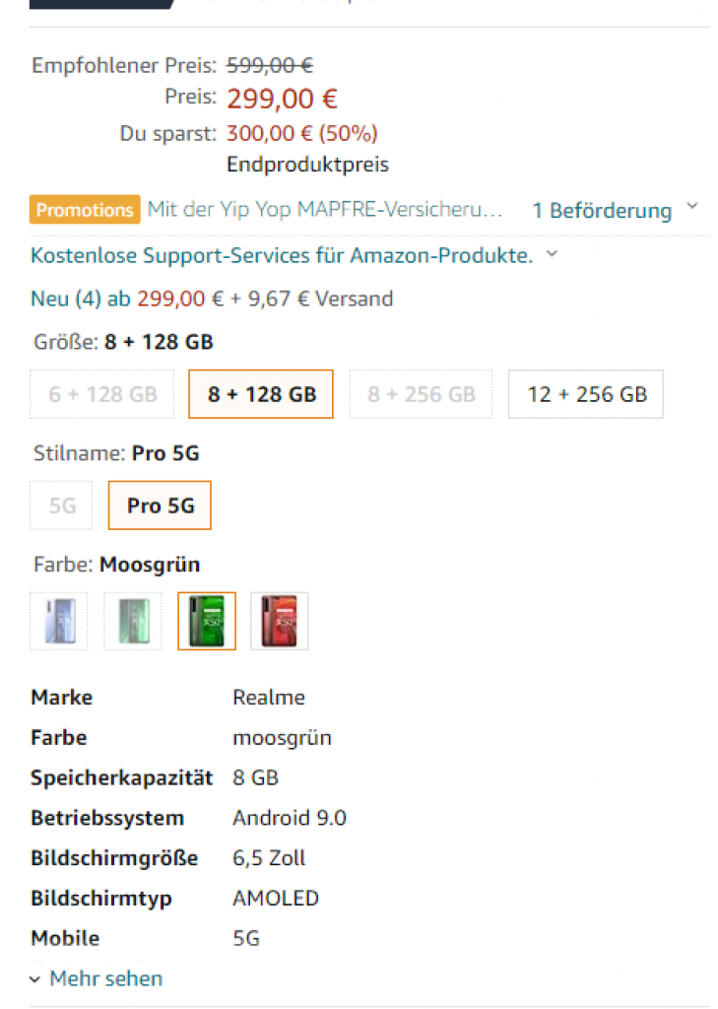Switch style to 5G

(62, 506)
